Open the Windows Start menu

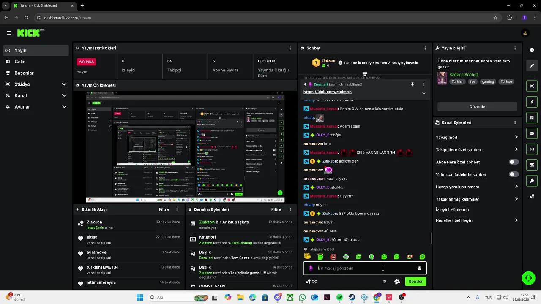coord(140,297)
